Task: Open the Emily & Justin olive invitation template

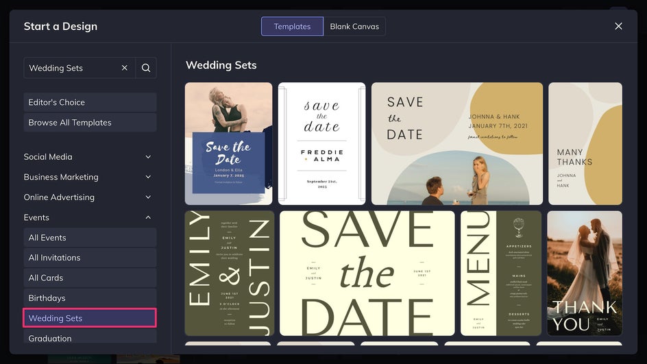Action: (230, 274)
